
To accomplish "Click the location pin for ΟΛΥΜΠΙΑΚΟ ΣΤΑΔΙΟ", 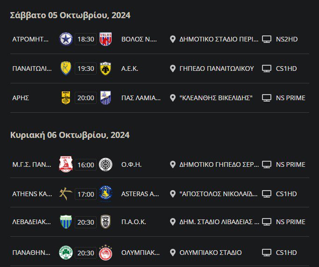I will pos(173,253).
